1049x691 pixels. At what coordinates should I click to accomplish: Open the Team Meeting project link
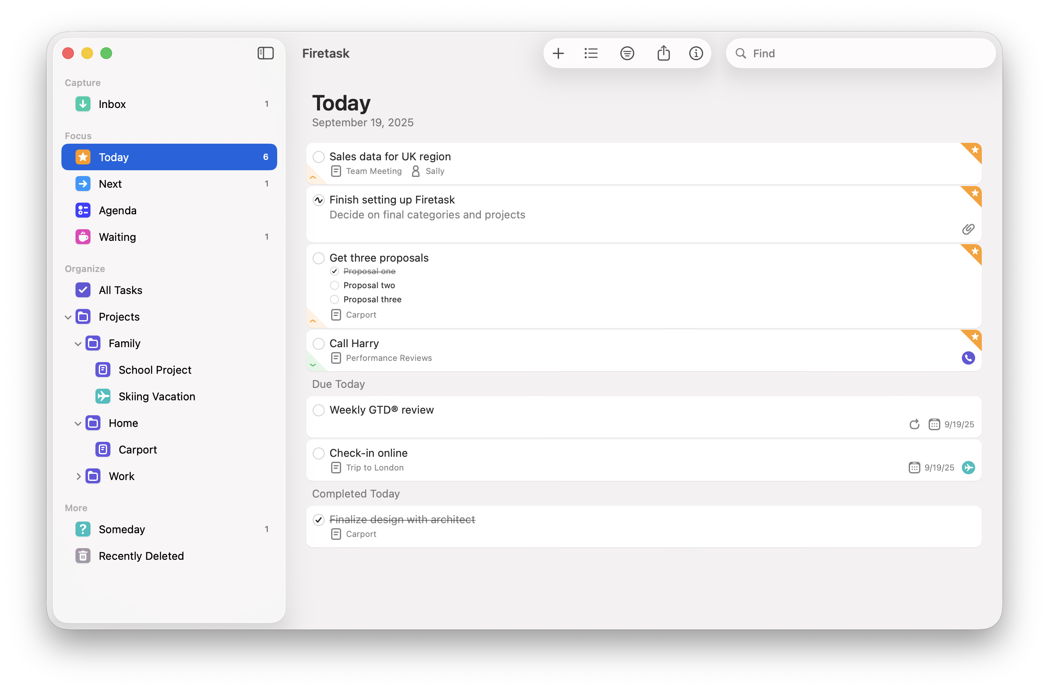point(373,171)
